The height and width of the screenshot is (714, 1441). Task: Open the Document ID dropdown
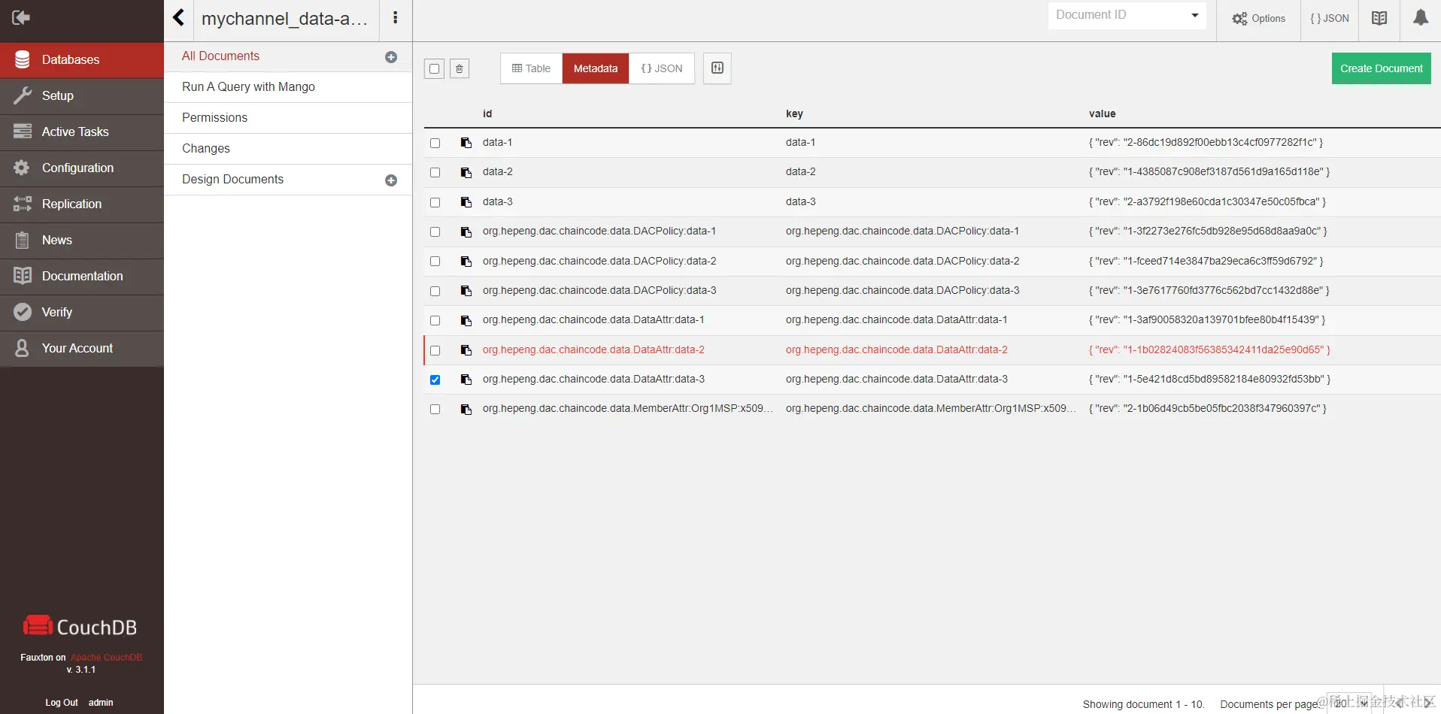click(x=1127, y=15)
